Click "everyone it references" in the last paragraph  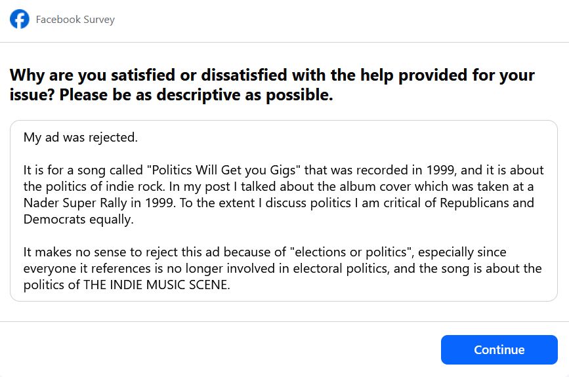tap(87, 268)
